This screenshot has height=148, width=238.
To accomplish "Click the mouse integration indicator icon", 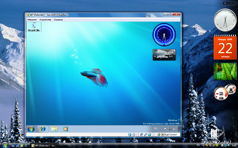I will pyautogui.click(x=159, y=135).
